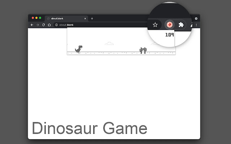231x144 pixels.
Task: Click the cactus obstacle in the game
Action: [x=143, y=50]
